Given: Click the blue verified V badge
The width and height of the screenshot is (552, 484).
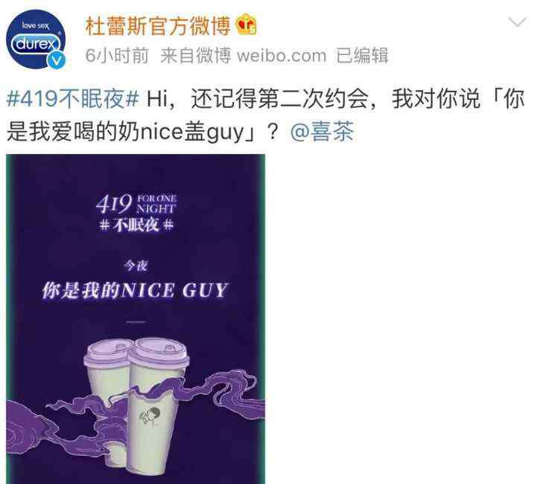Looking at the screenshot, I should [57, 60].
